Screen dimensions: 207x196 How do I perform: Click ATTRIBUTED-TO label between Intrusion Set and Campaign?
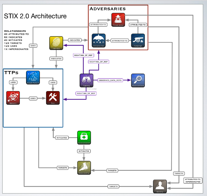tap(120, 41)
